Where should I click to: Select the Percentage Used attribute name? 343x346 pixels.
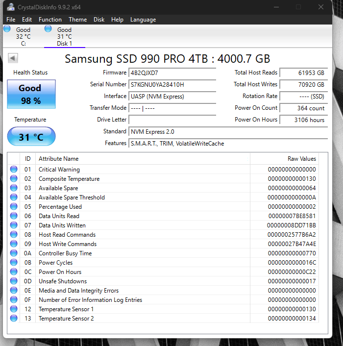click(x=60, y=206)
